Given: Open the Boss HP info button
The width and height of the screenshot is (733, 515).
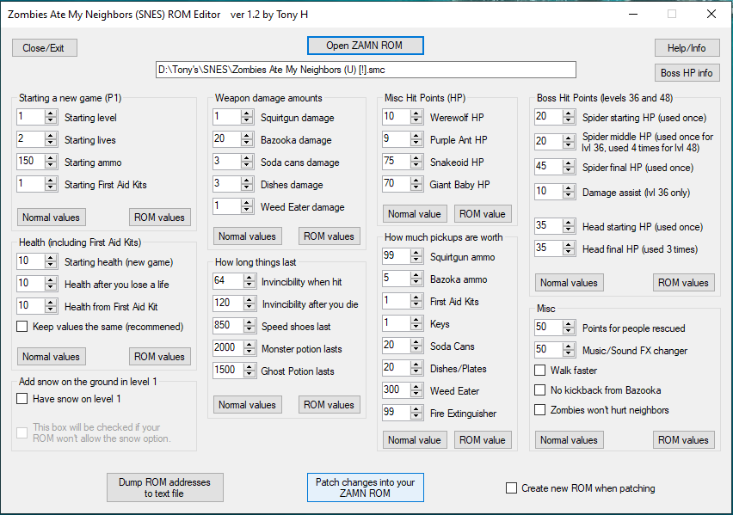Looking at the screenshot, I should (x=686, y=73).
